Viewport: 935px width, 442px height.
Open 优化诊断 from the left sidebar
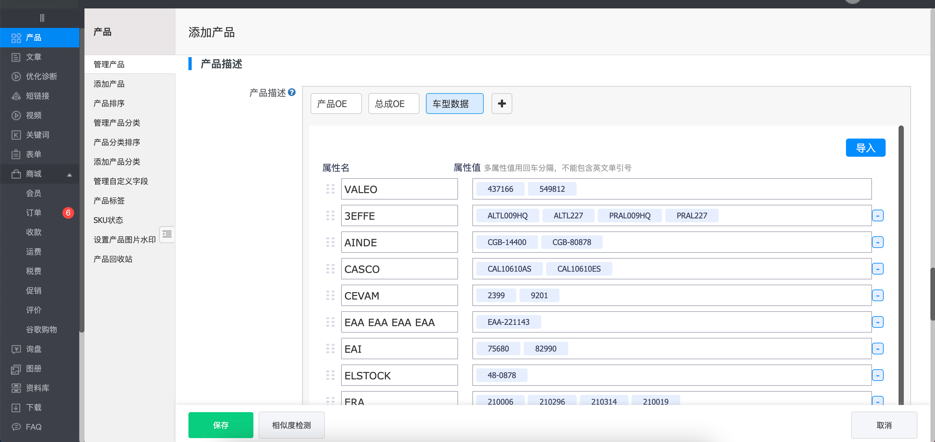tap(41, 77)
